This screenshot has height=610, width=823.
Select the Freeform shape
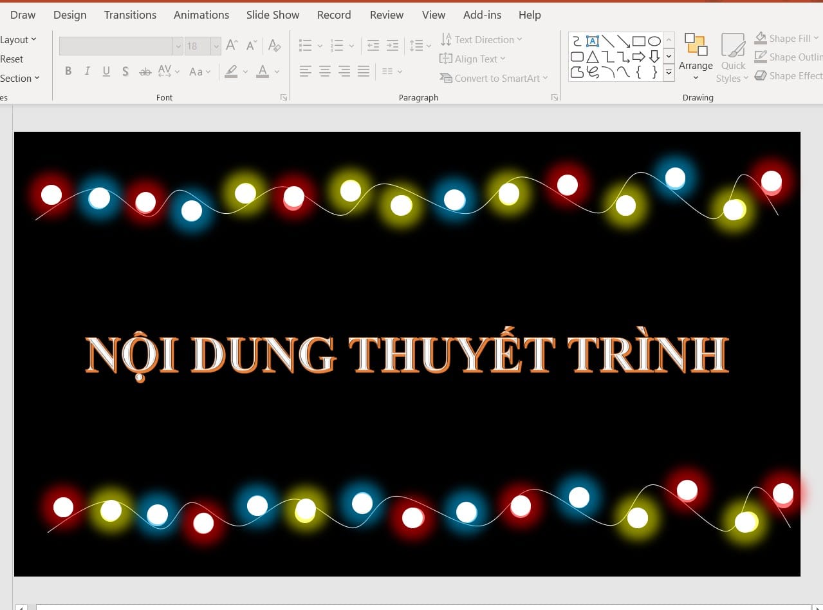[577, 72]
